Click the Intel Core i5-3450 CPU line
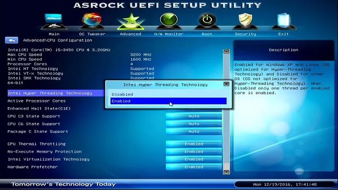The image size is (338, 190). pyautogui.click(x=59, y=50)
